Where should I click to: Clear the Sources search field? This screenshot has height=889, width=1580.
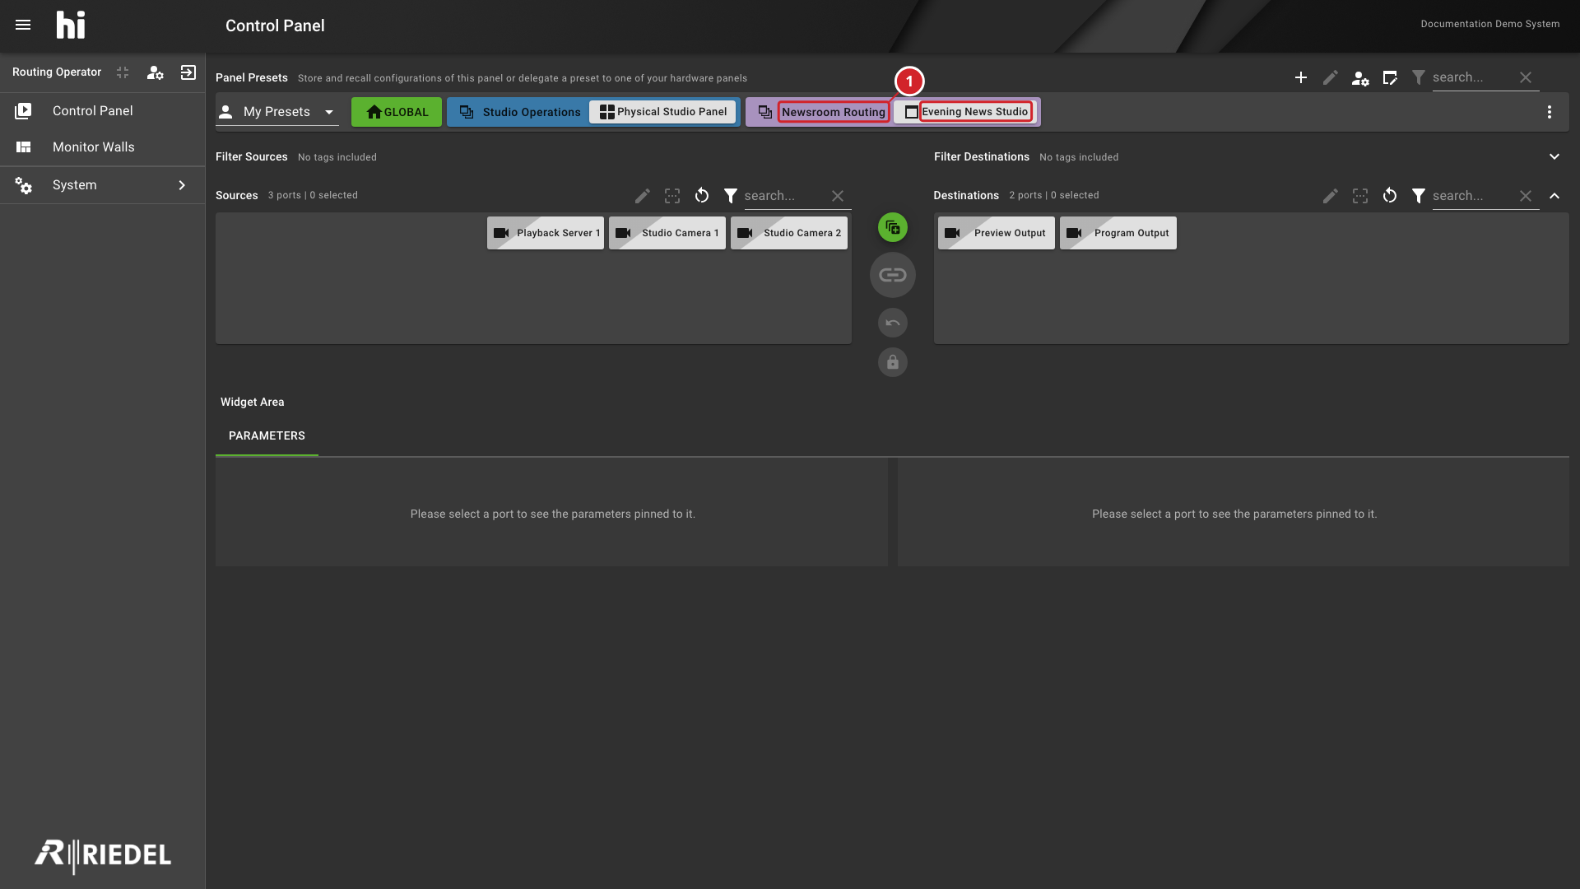click(838, 196)
